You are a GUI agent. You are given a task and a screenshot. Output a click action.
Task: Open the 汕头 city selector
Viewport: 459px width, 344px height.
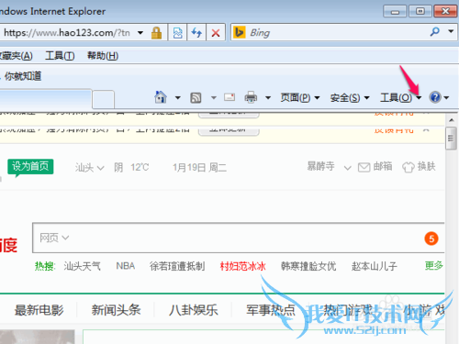90,168
